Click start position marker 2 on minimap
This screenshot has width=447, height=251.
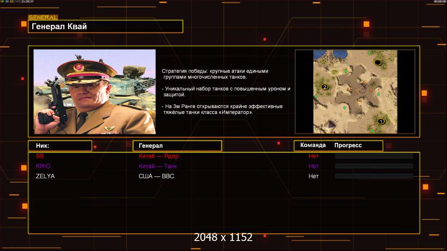pyautogui.click(x=325, y=87)
